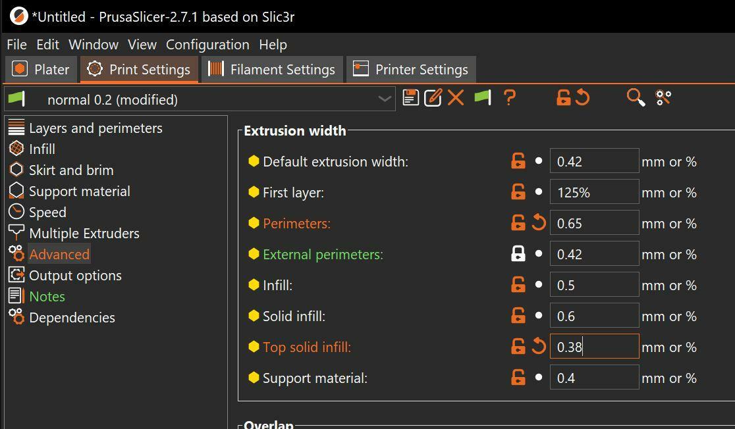Open the print preset dropdown arrow
Image resolution: width=735 pixels, height=429 pixels.
point(385,99)
